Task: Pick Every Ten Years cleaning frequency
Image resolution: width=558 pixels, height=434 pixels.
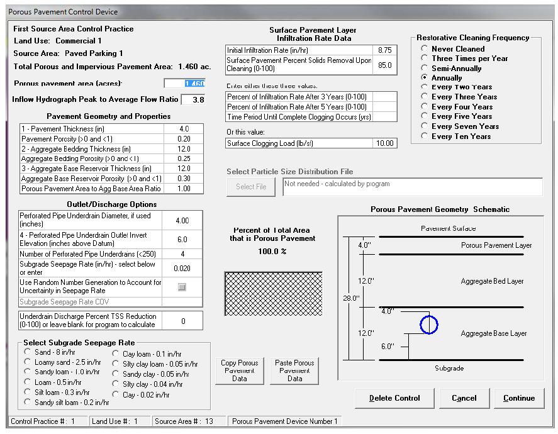Action: [x=425, y=136]
